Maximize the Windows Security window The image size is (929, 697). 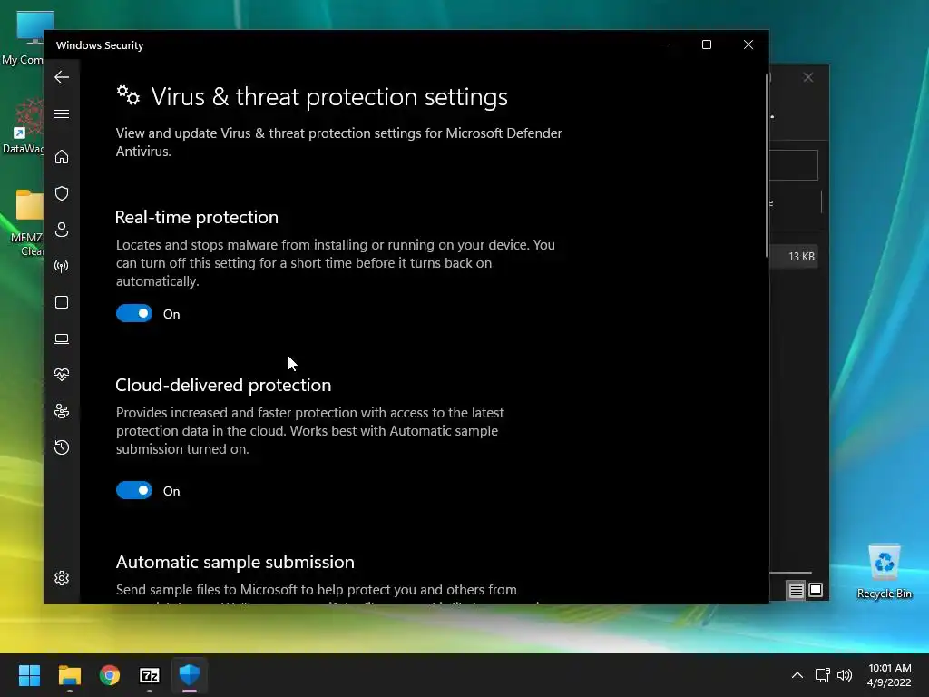tap(706, 44)
